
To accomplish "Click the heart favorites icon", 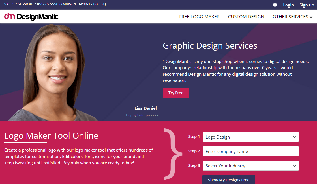I will tap(275, 5).
